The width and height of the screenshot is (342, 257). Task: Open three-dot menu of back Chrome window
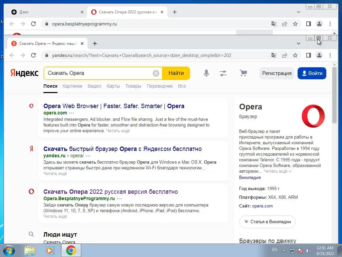[x=330, y=24]
